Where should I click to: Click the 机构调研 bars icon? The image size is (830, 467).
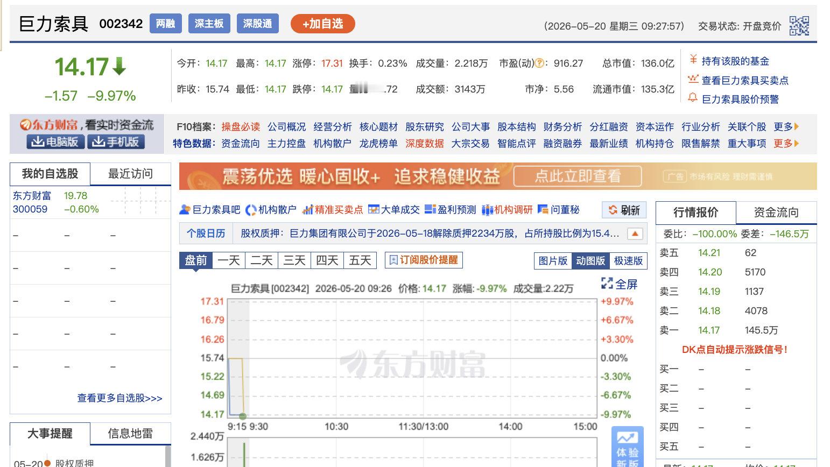pos(487,210)
